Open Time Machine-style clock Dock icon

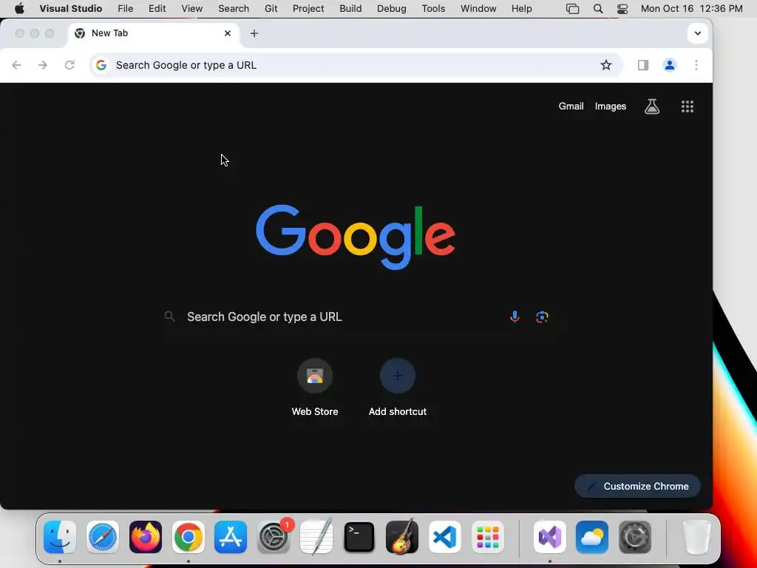pos(635,537)
